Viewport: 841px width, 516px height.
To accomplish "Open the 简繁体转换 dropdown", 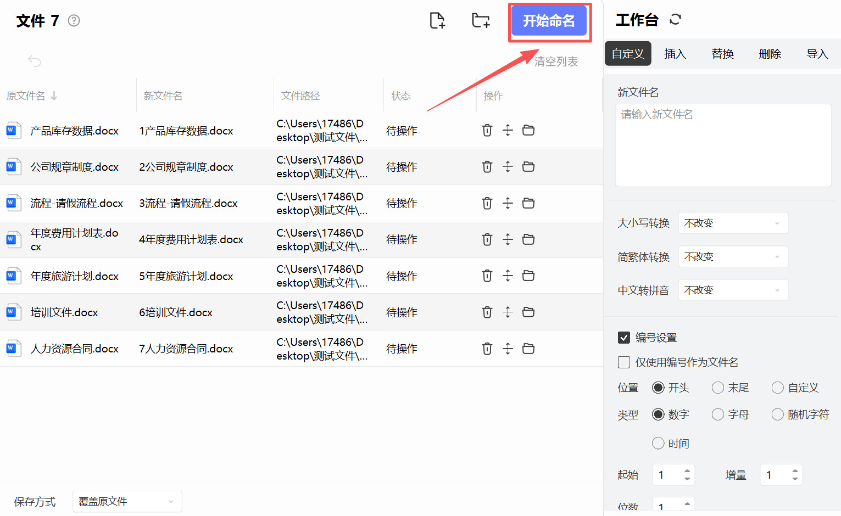I will 733,256.
